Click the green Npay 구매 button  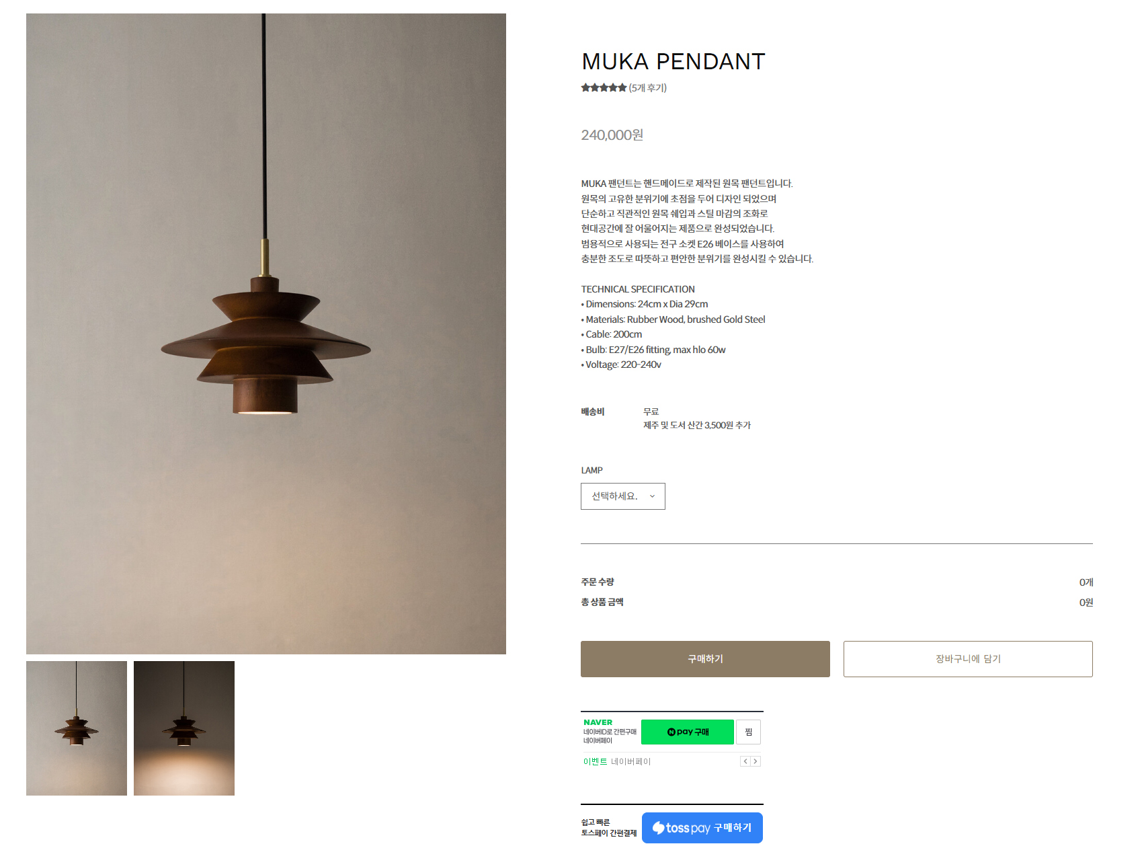[688, 732]
